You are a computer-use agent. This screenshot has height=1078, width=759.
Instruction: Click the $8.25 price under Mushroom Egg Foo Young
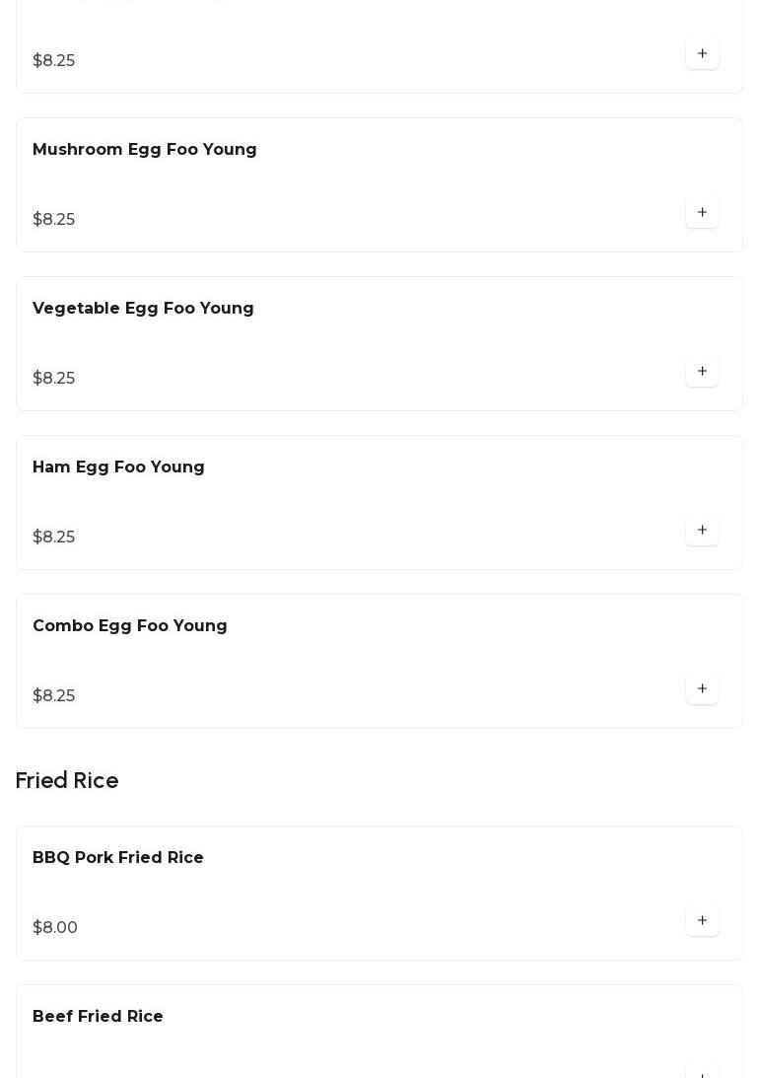pyautogui.click(x=54, y=220)
